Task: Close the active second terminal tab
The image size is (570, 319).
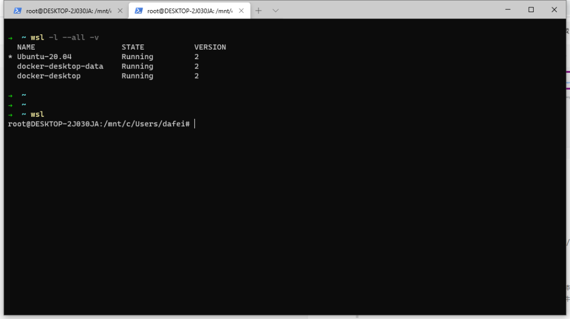Action: [241, 11]
